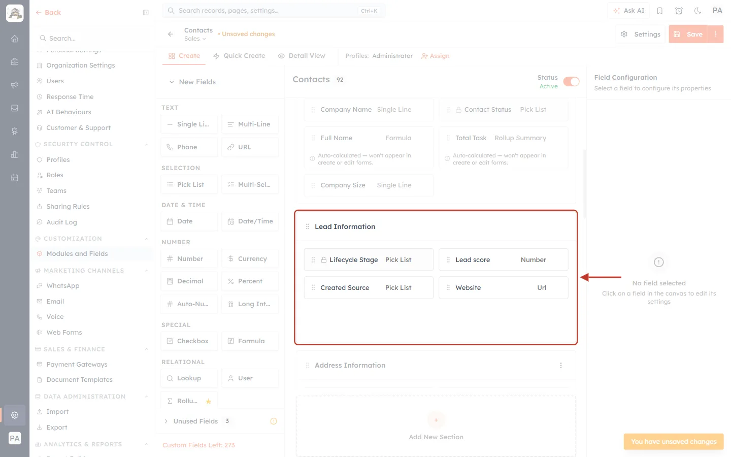731x457 pixels.
Task: Open Address Information section options menu
Action: 561,365
